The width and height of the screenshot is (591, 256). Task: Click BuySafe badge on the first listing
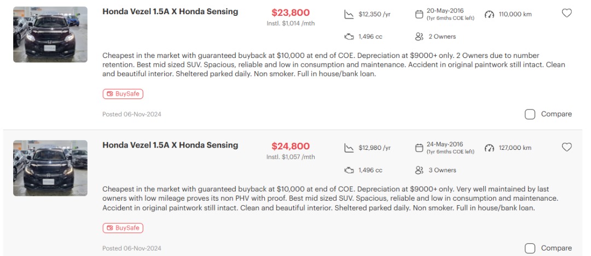click(123, 94)
